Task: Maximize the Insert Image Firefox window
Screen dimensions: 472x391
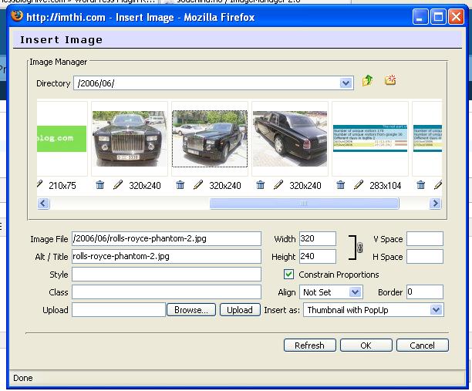Action: [x=438, y=16]
